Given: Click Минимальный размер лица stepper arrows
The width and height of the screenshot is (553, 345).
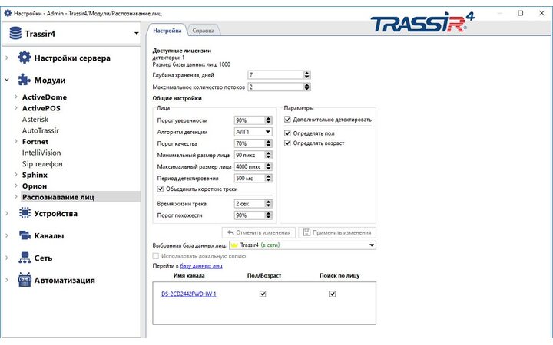Looking at the screenshot, I should pyautogui.click(x=268, y=155).
